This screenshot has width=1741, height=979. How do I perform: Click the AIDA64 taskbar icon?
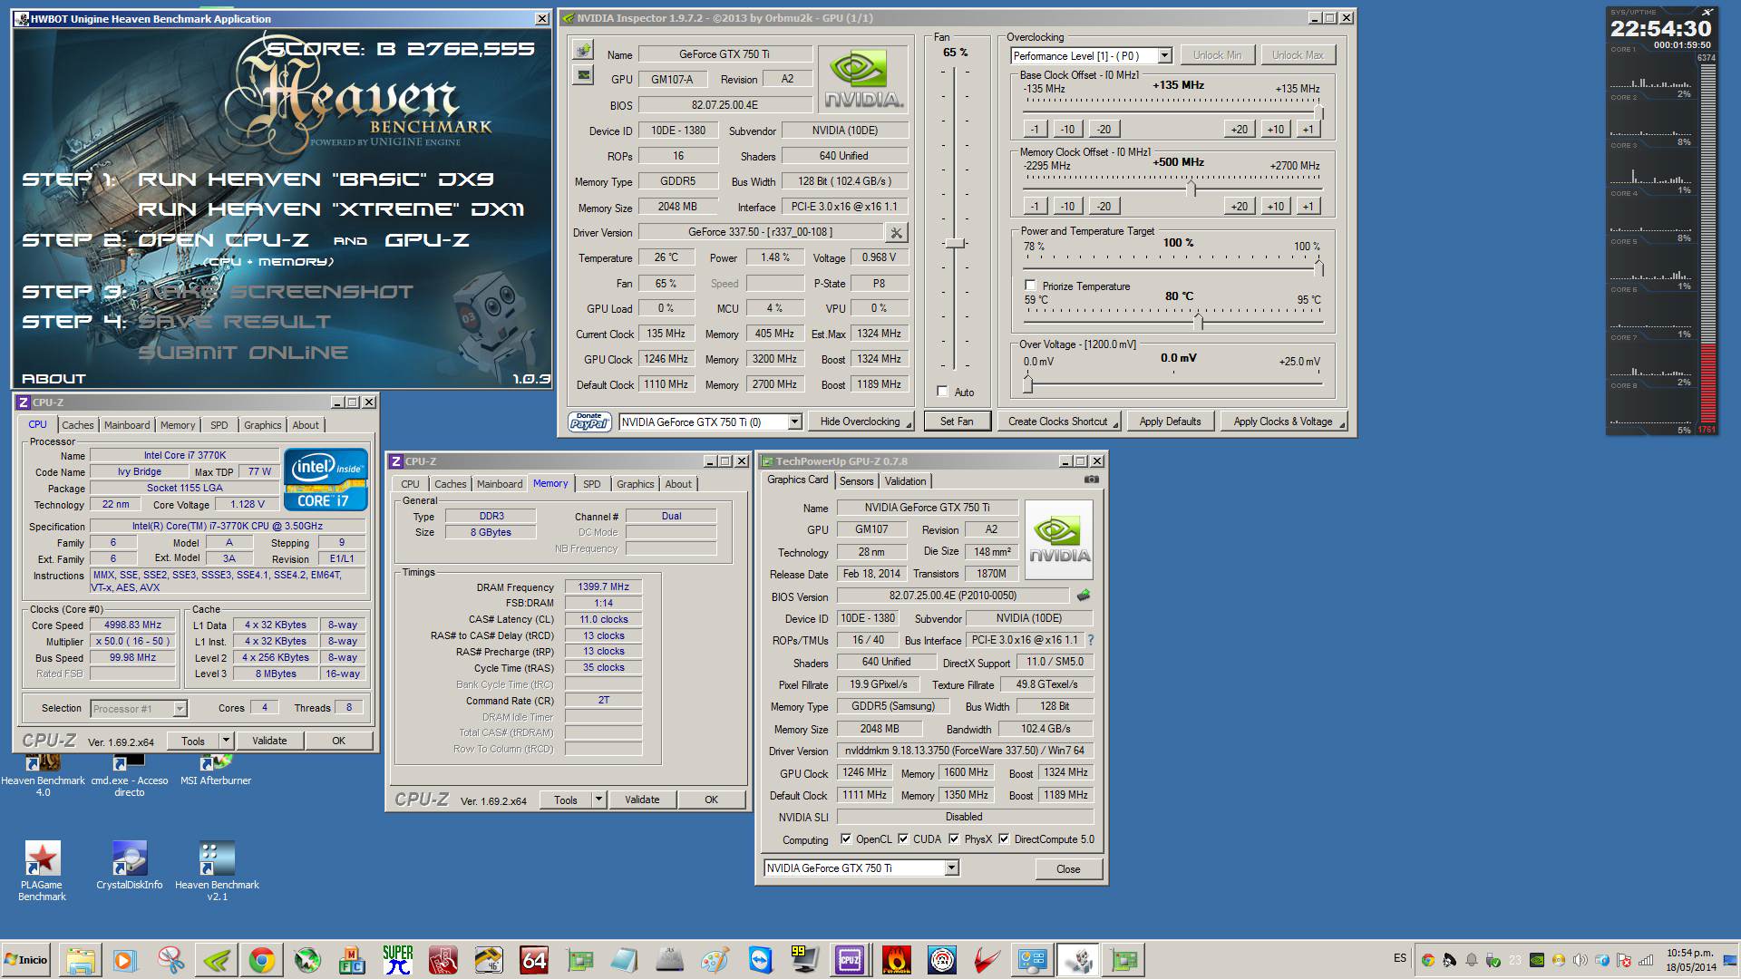[533, 960]
